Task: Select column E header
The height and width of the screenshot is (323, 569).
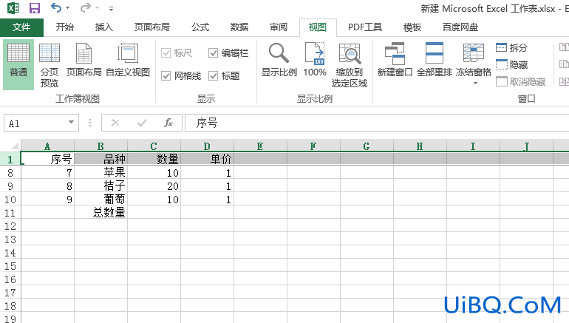Action: (260, 146)
